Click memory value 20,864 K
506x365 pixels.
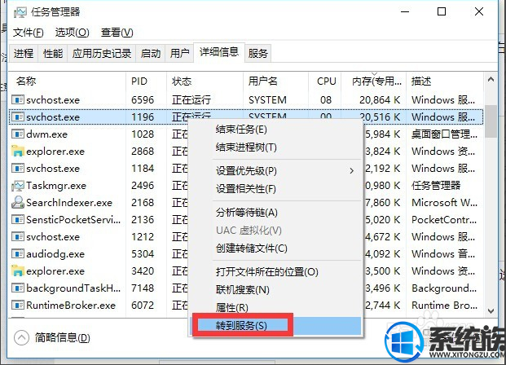(x=380, y=100)
